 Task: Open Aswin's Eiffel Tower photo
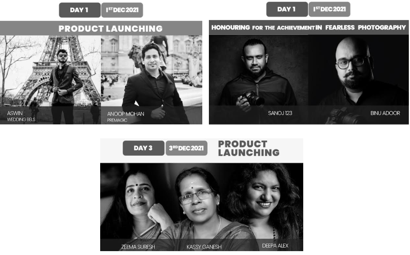(50, 79)
